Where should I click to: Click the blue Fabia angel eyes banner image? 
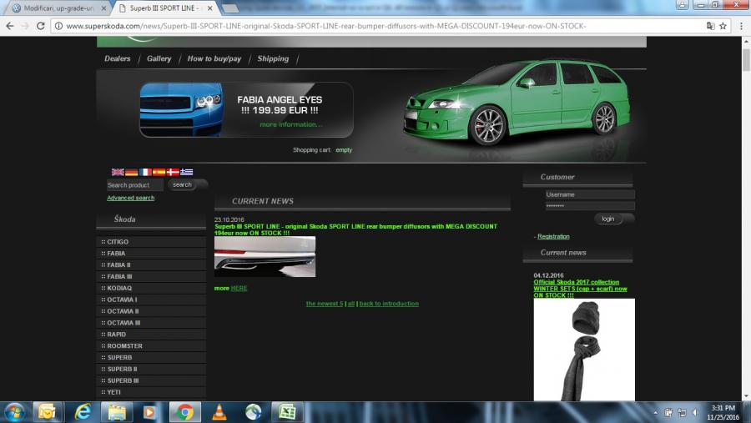pyautogui.click(x=181, y=109)
